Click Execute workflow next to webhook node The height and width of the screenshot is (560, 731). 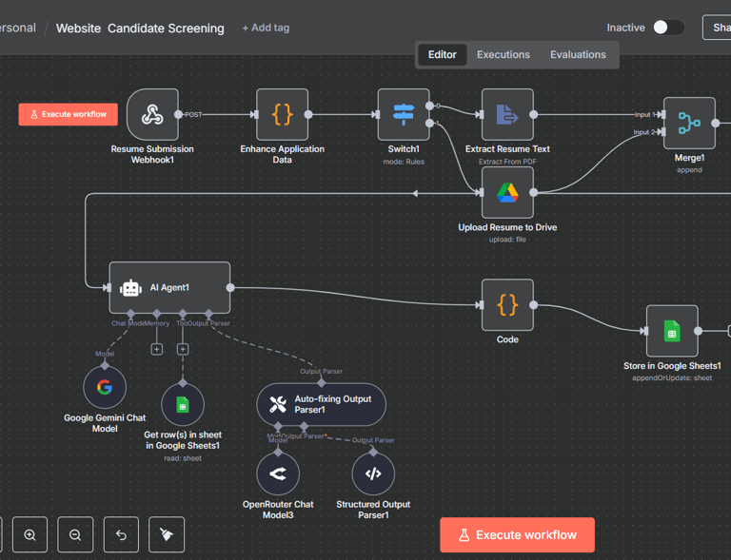69,114
